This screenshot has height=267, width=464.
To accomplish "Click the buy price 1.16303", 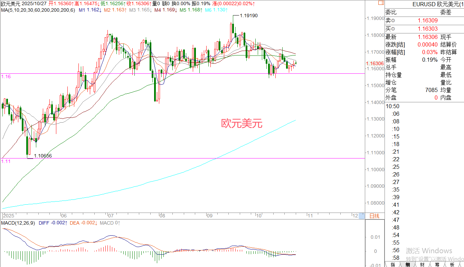I will [428, 29].
